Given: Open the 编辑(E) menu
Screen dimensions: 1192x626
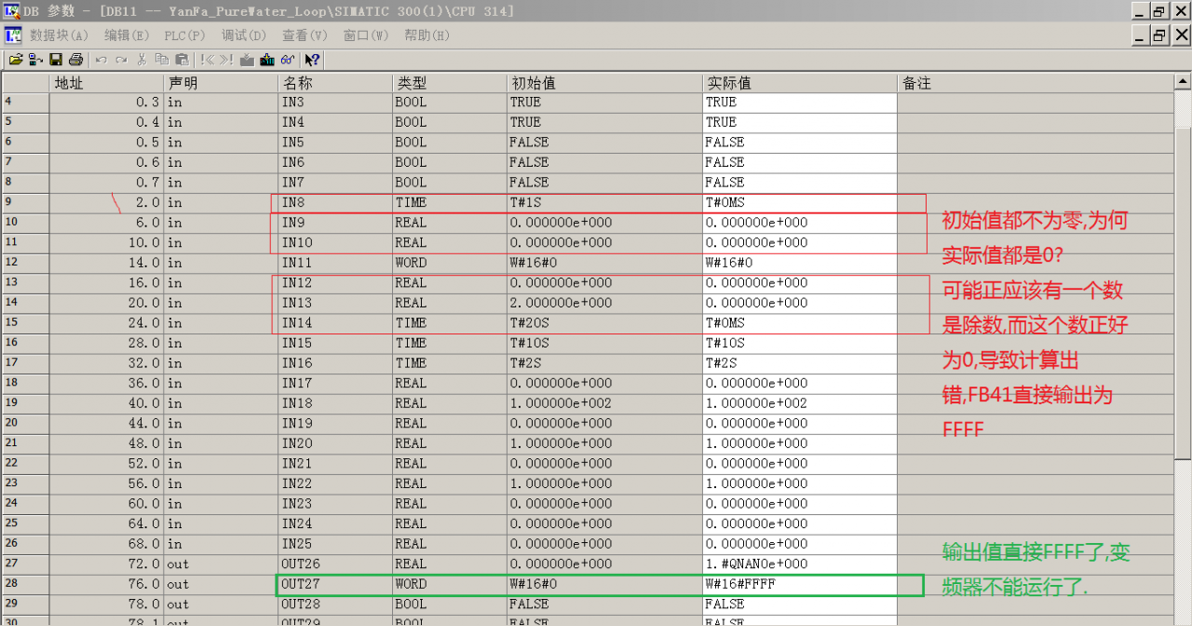Looking at the screenshot, I should (x=127, y=35).
